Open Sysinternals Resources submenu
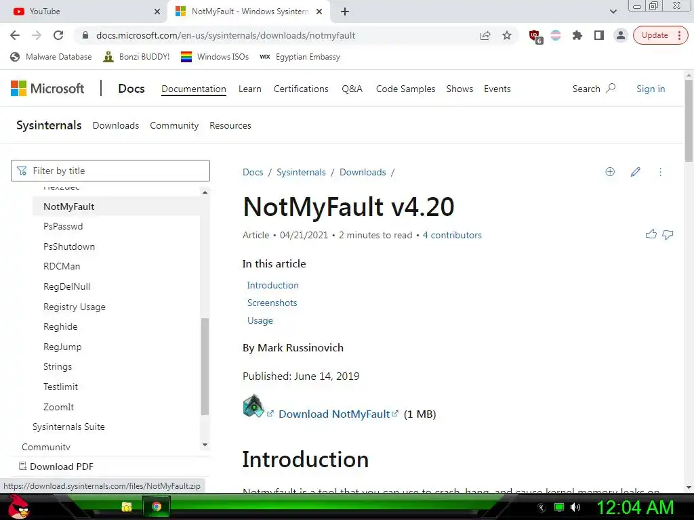Viewport: 694px width, 520px height. click(x=230, y=125)
